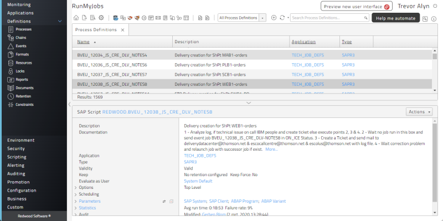
Task: Select the Process Definitions tab
Action: coord(96,30)
